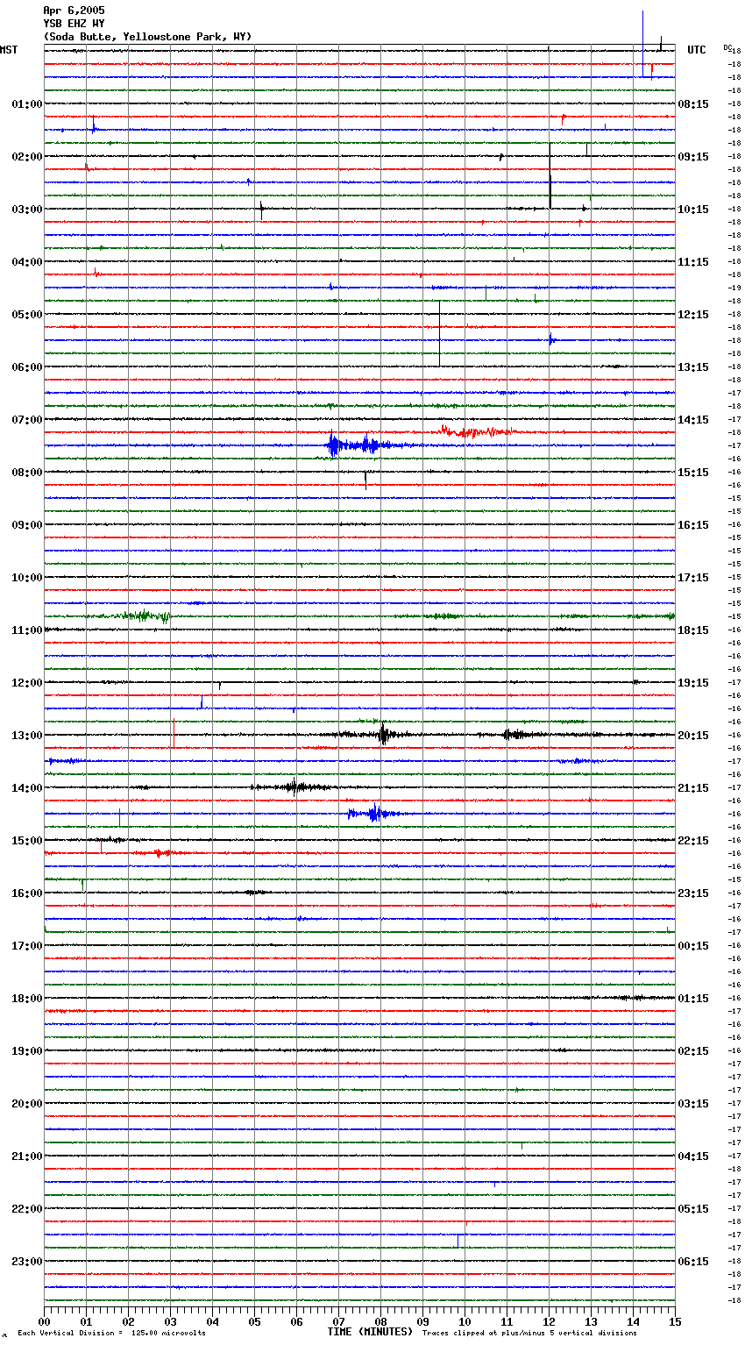Click the "05" minute tick label
745x1345 pixels.
point(254,1321)
